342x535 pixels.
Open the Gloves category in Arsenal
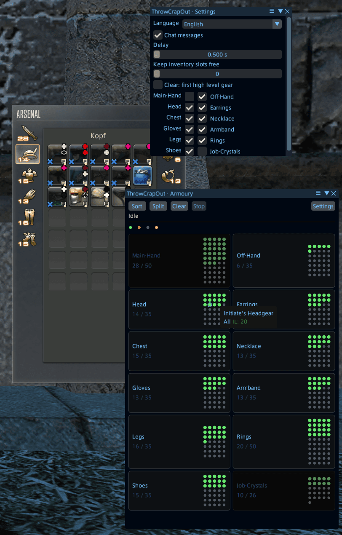tap(28, 196)
